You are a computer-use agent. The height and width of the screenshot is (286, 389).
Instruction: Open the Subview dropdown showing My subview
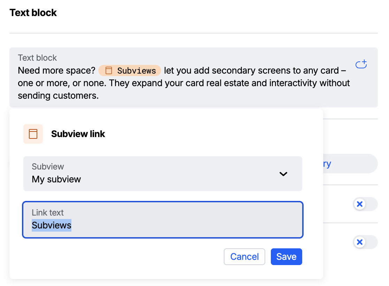click(x=163, y=174)
